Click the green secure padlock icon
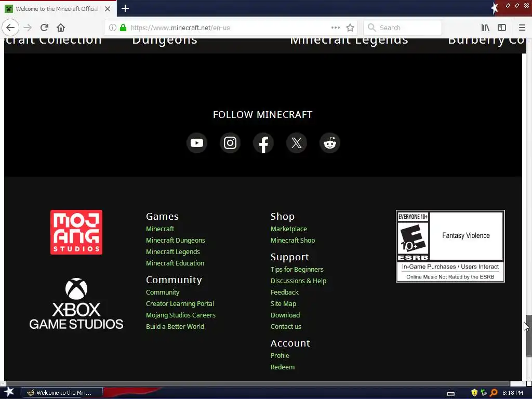Viewport: 532px width, 399px height. pos(123,28)
